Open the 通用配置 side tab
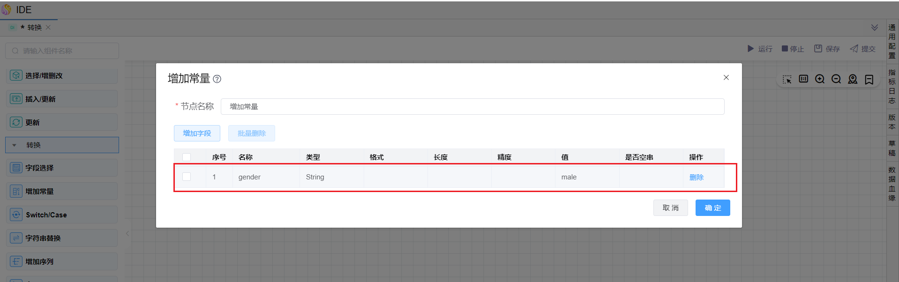Viewport: 899px width, 282px height. click(892, 41)
